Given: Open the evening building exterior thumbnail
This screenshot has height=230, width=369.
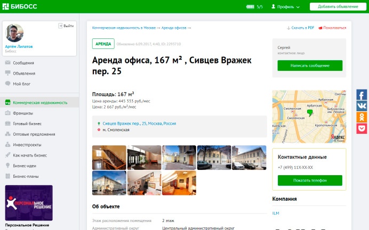Looking at the screenshot, I should click(x=109, y=183).
